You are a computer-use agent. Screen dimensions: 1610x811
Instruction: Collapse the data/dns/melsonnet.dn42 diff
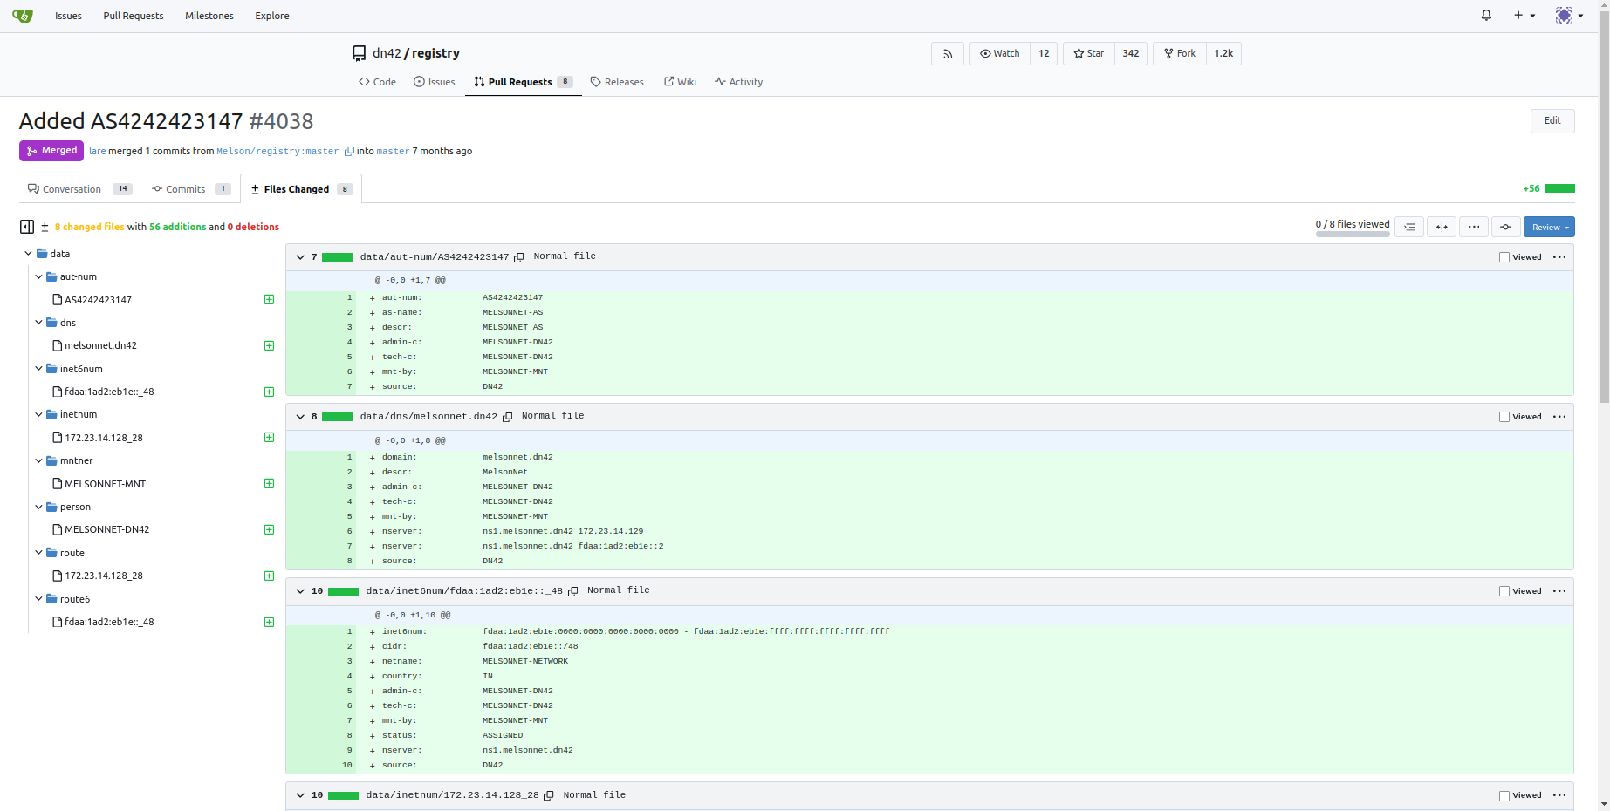pyautogui.click(x=300, y=417)
